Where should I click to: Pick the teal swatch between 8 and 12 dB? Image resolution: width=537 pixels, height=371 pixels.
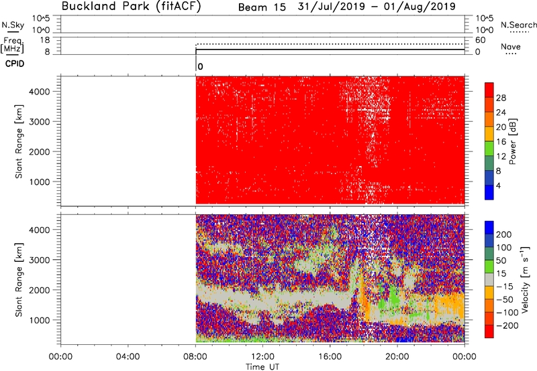tap(489, 163)
